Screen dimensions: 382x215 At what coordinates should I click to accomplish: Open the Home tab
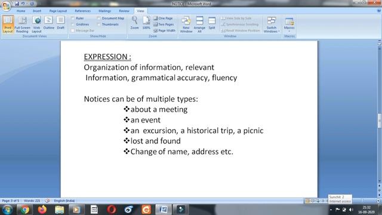coord(21,11)
